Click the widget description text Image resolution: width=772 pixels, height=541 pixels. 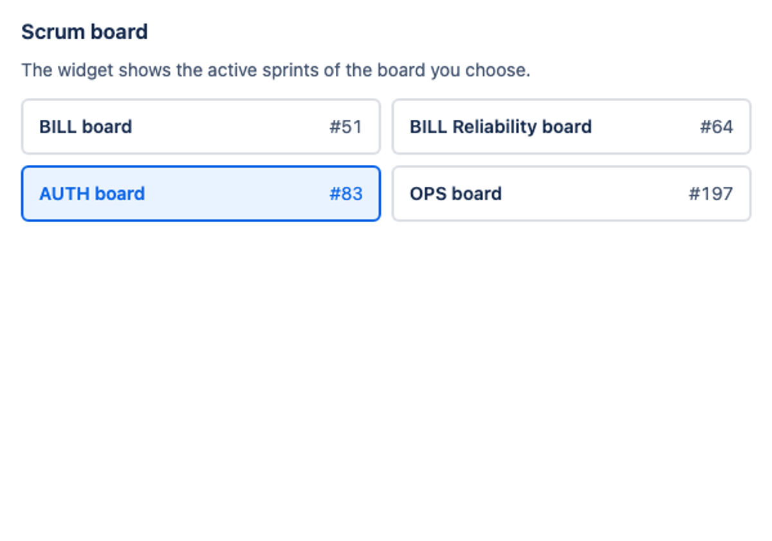[x=276, y=70]
